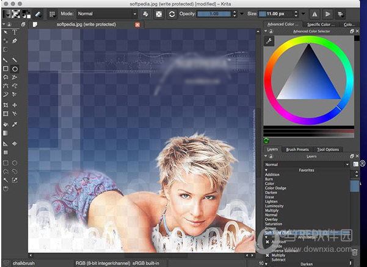Select the Rectangle shape tool
Viewport: 367px width, 267px height.
(x=5, y=69)
